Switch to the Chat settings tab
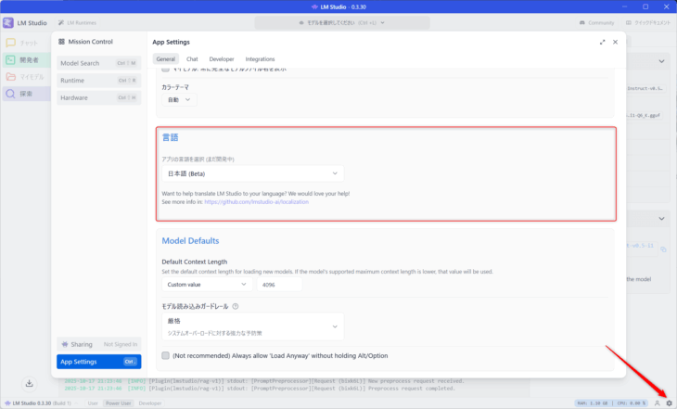The width and height of the screenshot is (677, 409). 192,59
